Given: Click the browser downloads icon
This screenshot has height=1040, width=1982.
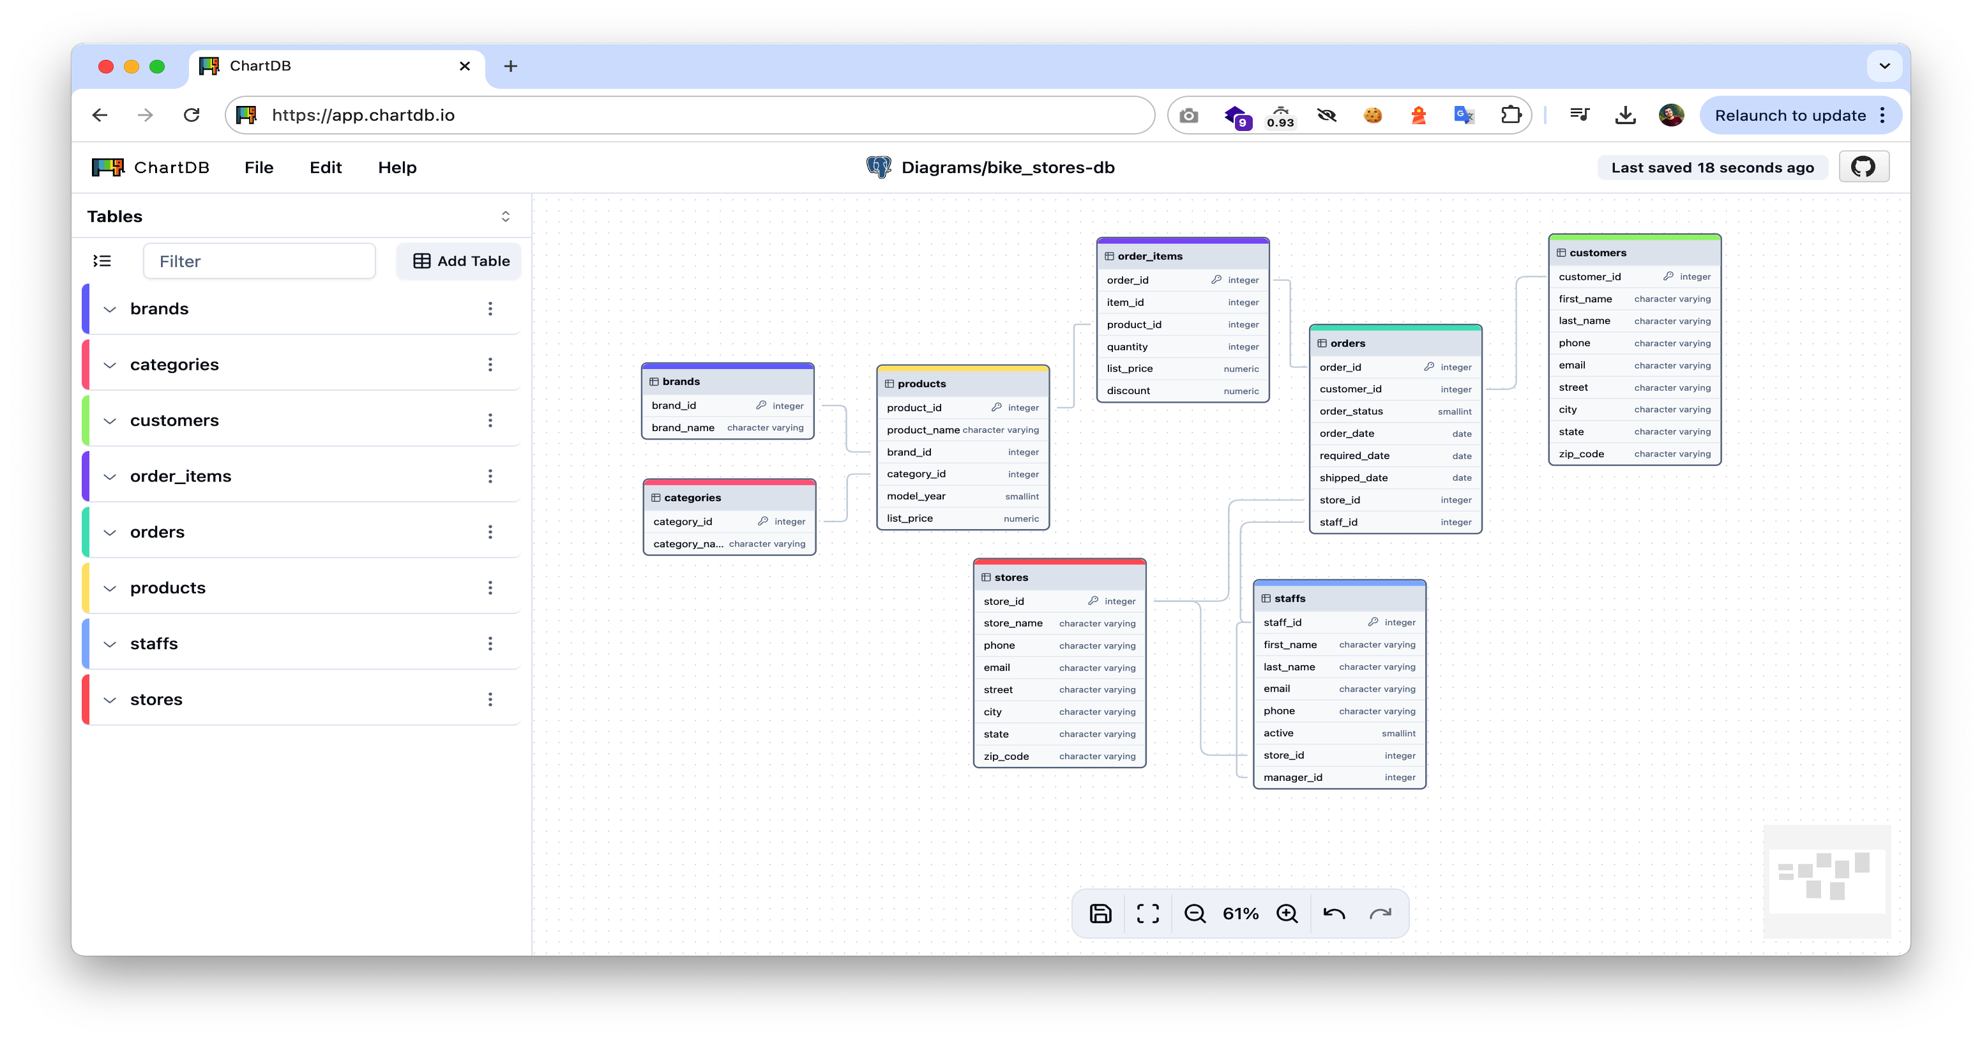Looking at the screenshot, I should coord(1625,116).
